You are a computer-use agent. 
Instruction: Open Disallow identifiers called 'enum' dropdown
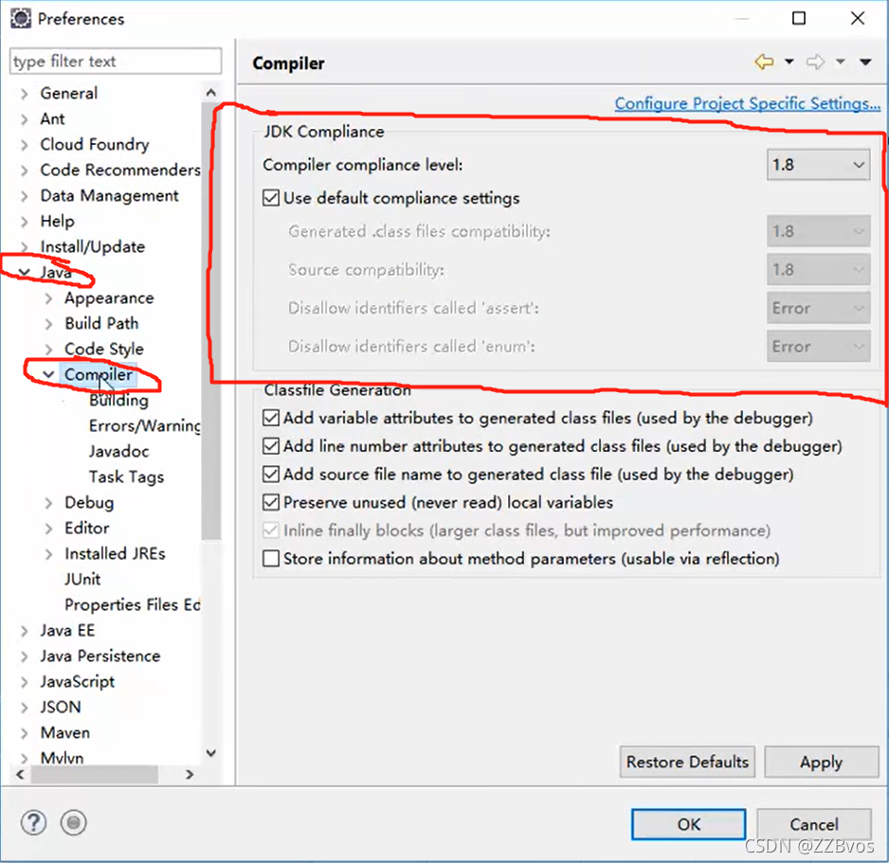(x=818, y=347)
